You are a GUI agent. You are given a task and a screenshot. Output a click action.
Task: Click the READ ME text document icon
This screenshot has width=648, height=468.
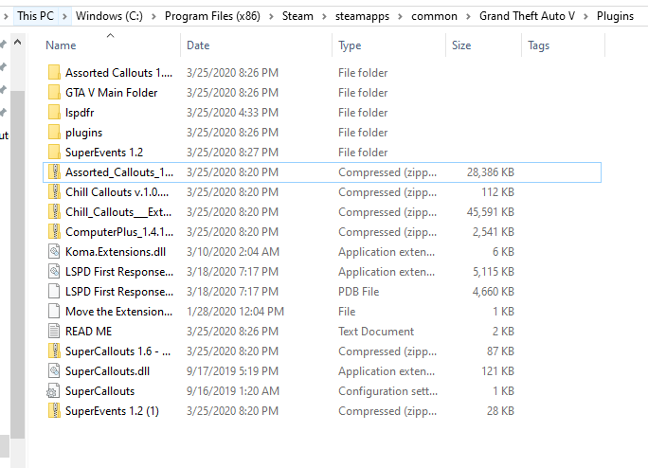click(x=54, y=332)
